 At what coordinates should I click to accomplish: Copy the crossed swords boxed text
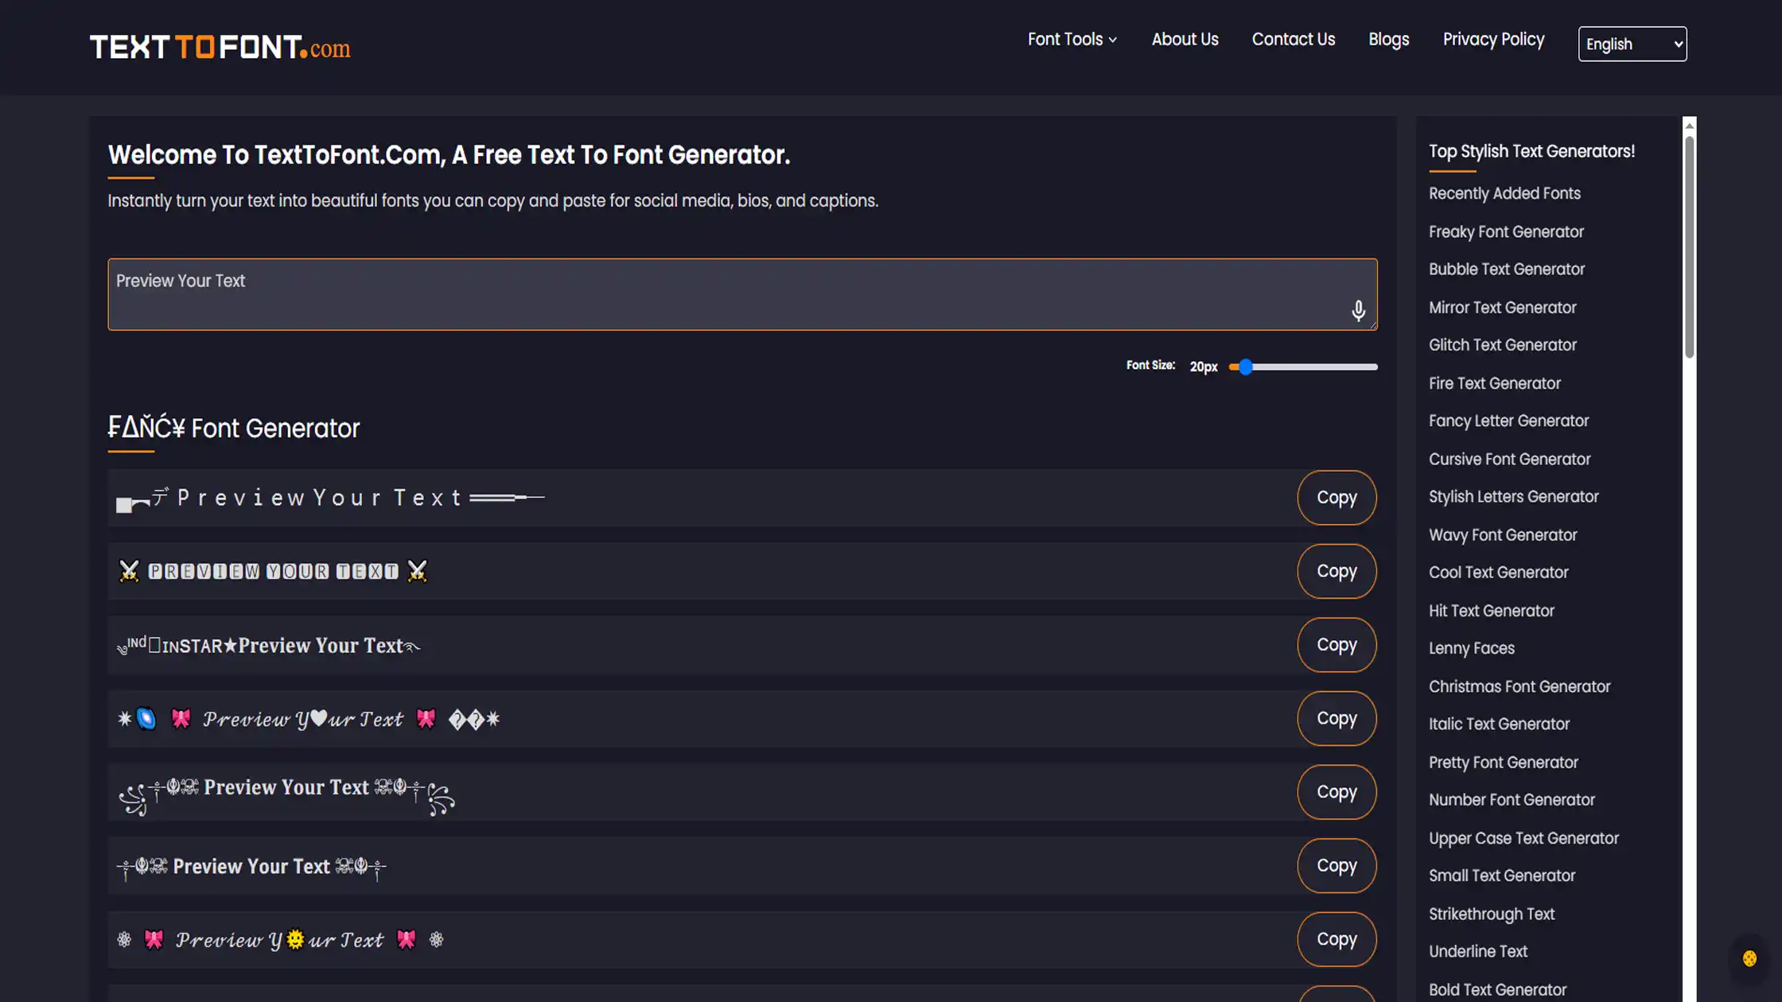[x=1336, y=571]
